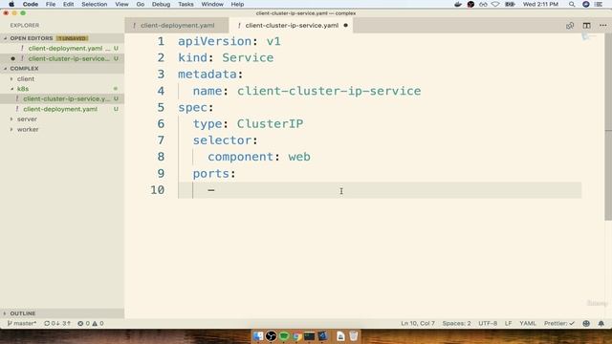Open Spotlight search in menu bar
Screen dimensions: 612x344
[572, 4]
